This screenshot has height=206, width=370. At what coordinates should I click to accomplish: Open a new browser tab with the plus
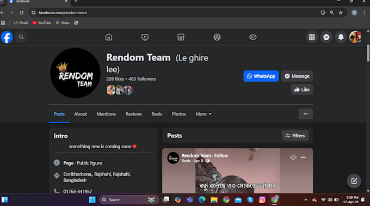click(76, 2)
